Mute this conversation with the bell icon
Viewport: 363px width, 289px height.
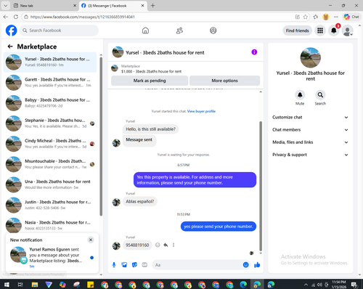tap(300, 95)
